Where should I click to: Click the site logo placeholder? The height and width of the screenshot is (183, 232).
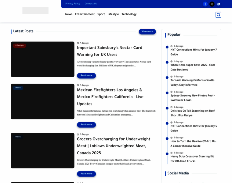pyautogui.click(x=35, y=11)
